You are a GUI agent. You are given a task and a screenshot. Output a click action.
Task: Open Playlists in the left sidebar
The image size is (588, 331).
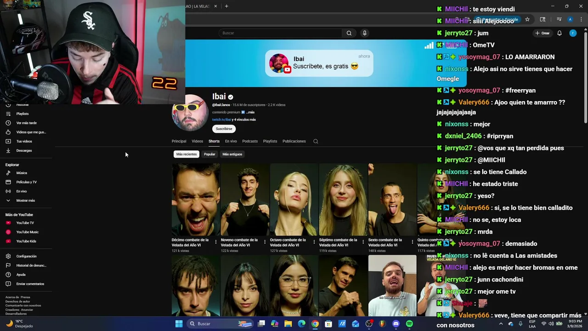click(22, 114)
